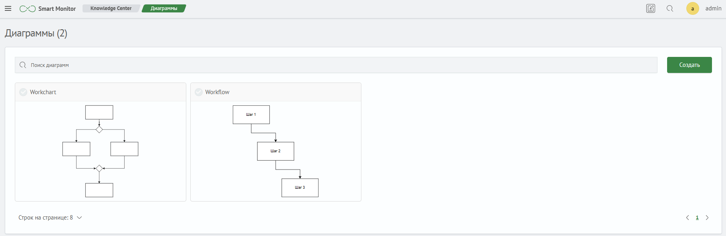The height and width of the screenshot is (236, 726).
Task: Switch to the Knowledge Center breadcrumb tab
Action: click(x=111, y=8)
